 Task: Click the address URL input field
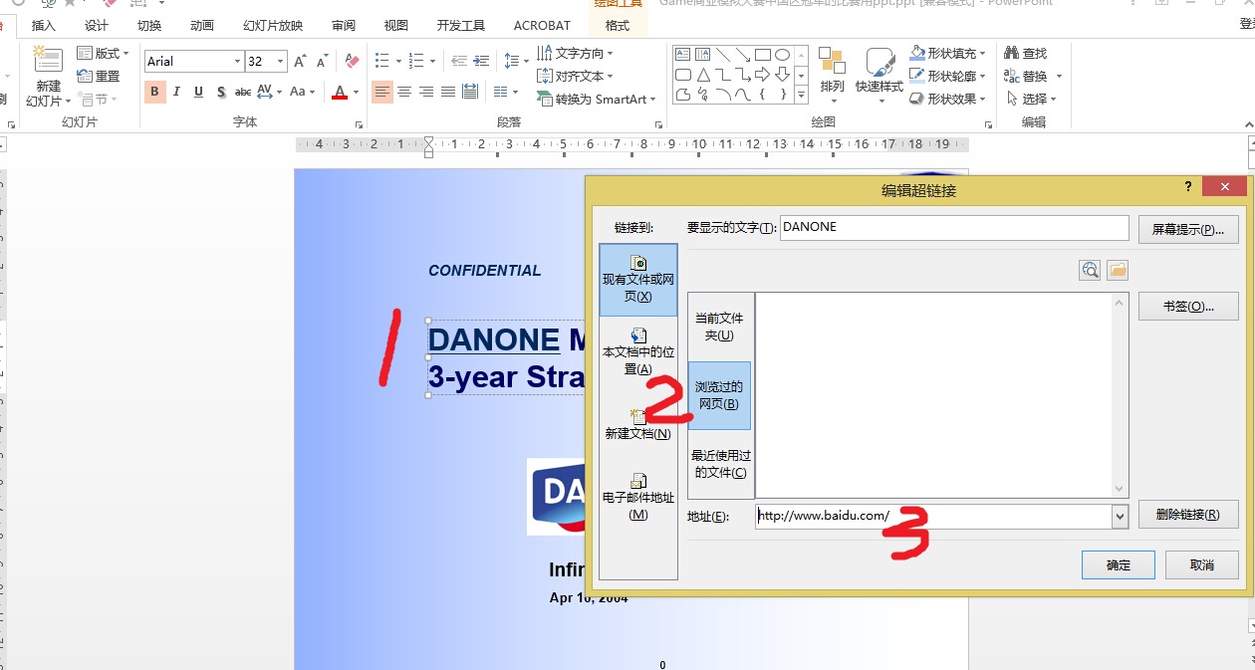pyautogui.click(x=933, y=517)
